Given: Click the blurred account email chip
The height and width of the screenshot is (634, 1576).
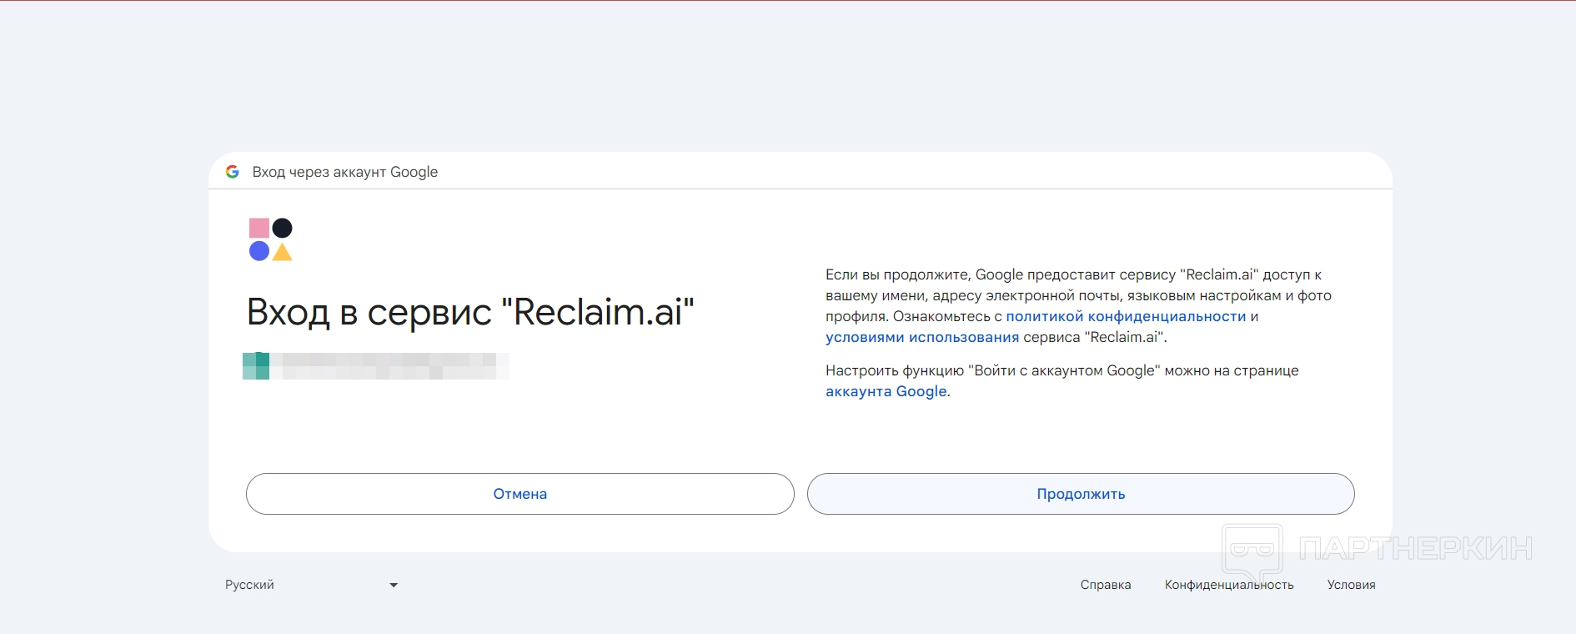Looking at the screenshot, I should 376,366.
